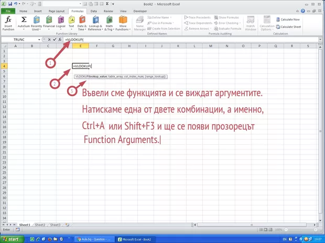Click Calculate Sheet
Screen dimensions: 325x243
[288, 27]
